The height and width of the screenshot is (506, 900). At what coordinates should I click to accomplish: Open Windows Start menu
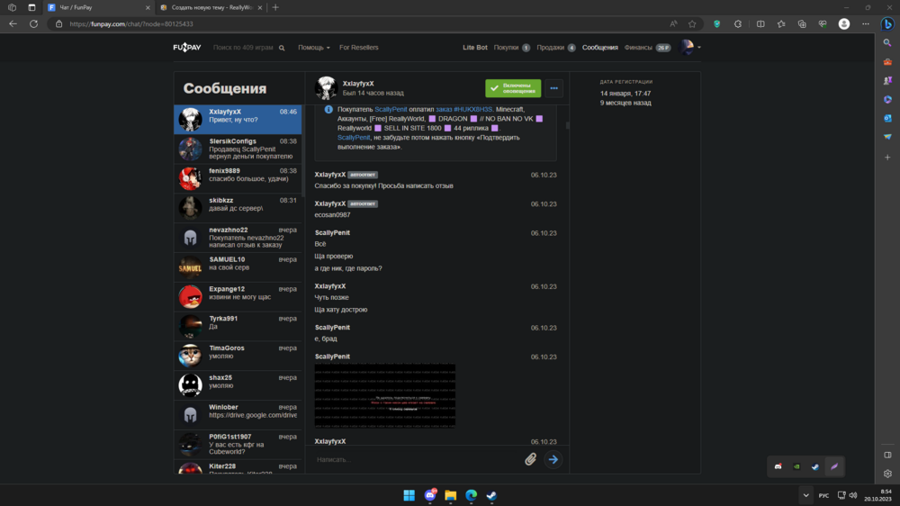409,496
